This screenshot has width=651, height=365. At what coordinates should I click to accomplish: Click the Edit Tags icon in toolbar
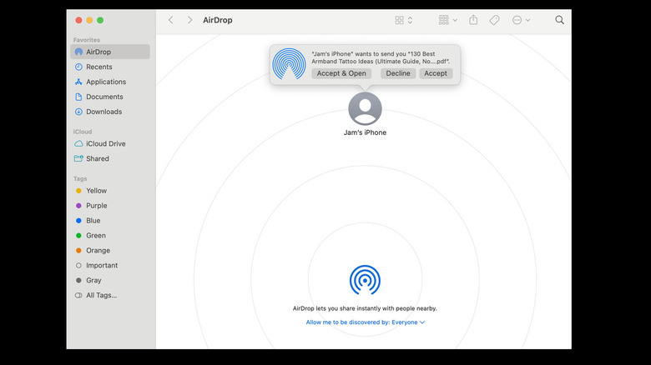click(494, 20)
